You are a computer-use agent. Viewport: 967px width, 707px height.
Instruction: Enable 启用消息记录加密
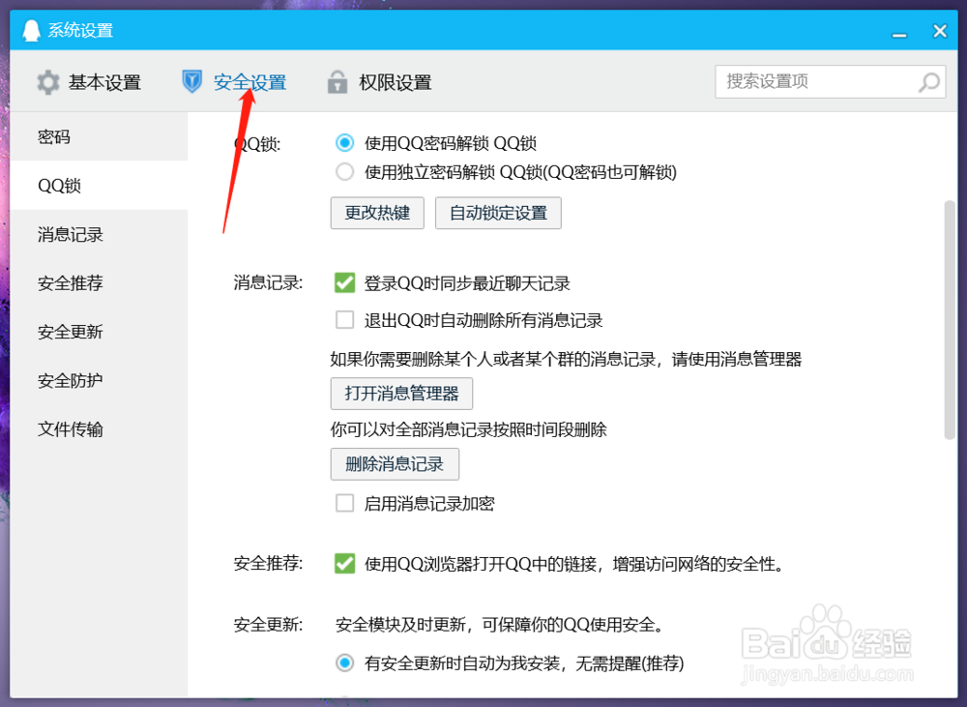point(344,503)
